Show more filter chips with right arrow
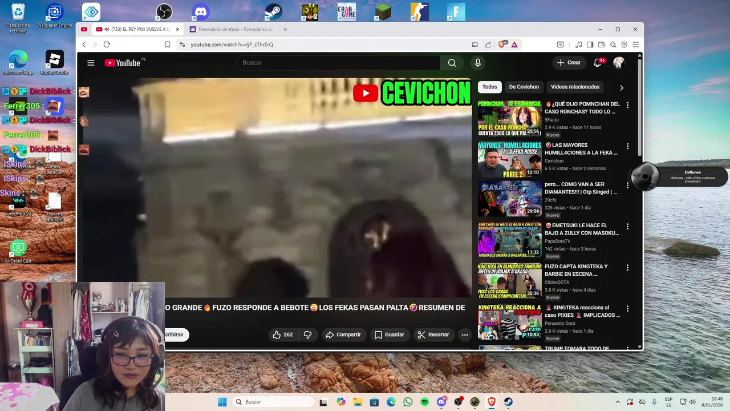 621,87
